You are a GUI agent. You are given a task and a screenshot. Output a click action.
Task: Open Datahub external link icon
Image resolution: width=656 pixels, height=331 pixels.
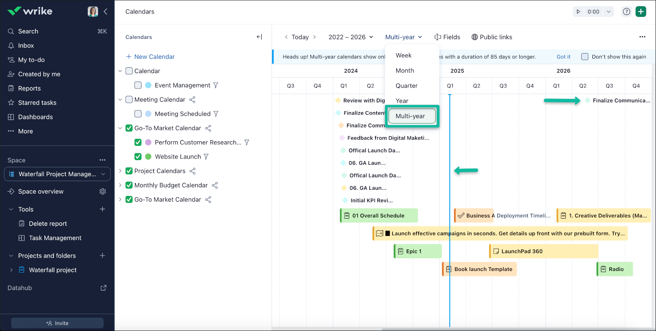point(103,288)
